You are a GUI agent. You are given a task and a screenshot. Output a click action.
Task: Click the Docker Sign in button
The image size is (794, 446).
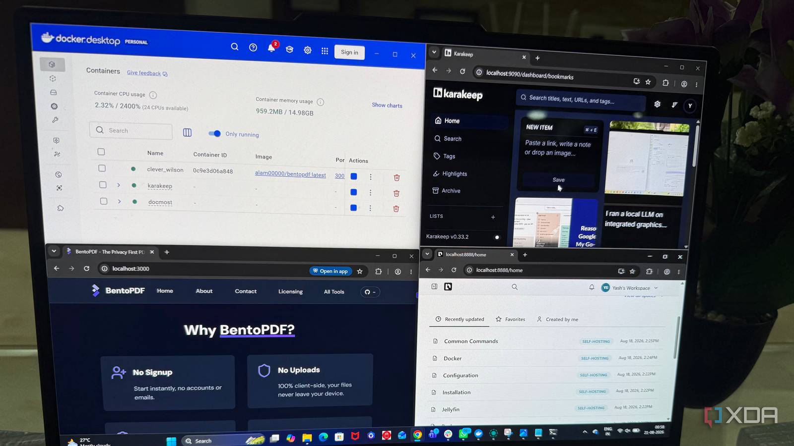(350, 53)
